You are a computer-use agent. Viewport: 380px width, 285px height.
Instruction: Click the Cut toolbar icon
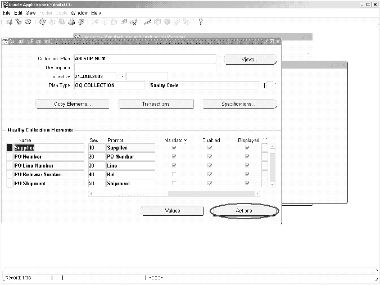click(95, 22)
